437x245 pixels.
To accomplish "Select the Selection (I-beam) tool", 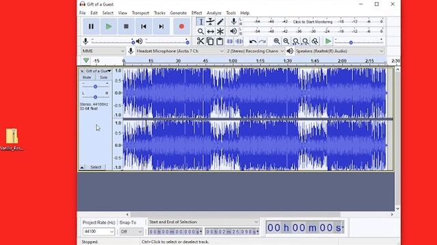I will pyautogui.click(x=201, y=22).
